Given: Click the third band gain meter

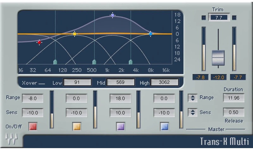Looking at the screenshot, I should [x=138, y=109].
